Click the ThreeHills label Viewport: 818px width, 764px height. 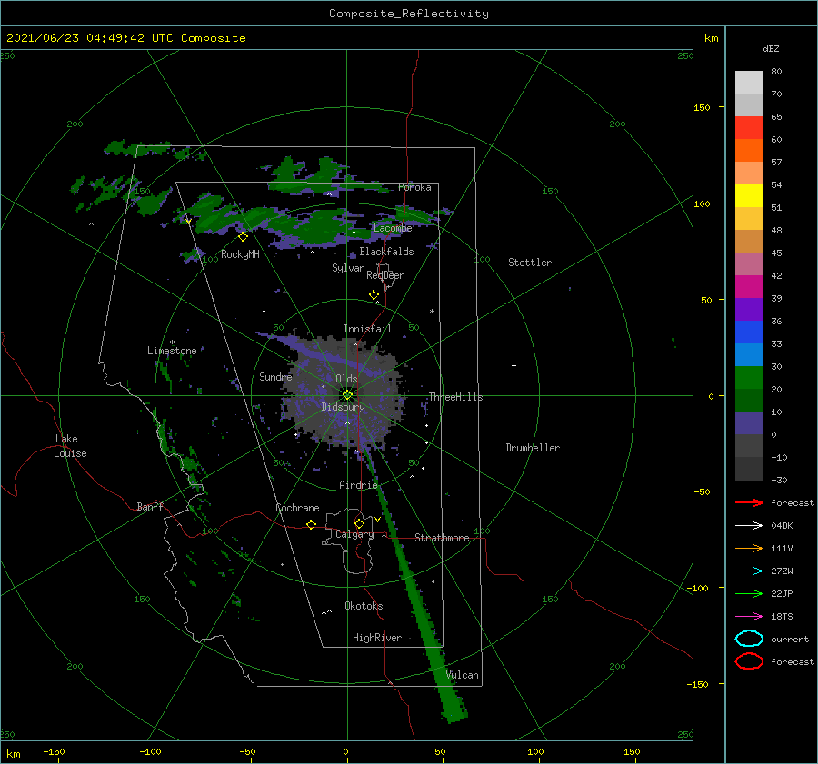click(455, 397)
